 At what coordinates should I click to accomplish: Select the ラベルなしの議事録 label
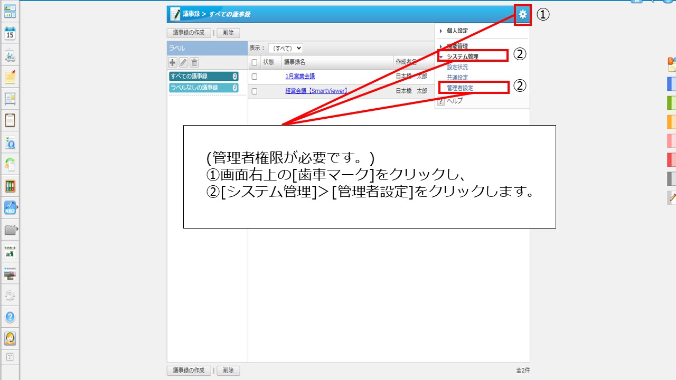click(x=204, y=88)
